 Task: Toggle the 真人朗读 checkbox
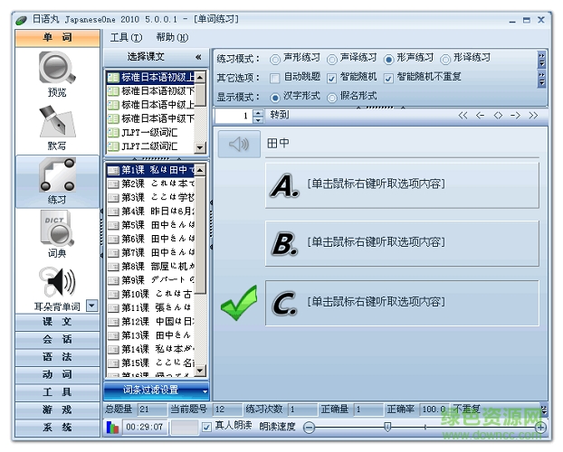pyautogui.click(x=206, y=427)
